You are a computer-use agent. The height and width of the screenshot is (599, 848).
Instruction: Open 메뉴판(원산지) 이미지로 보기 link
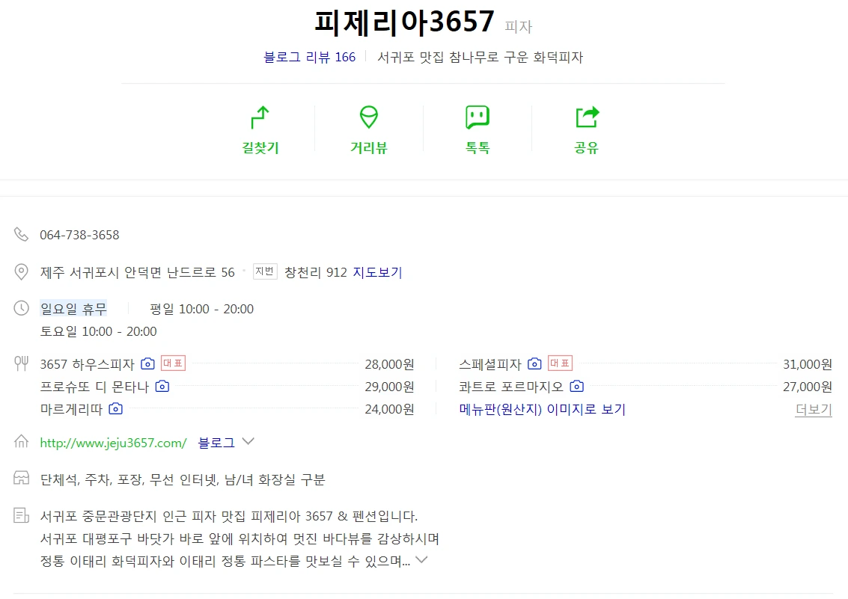543,409
